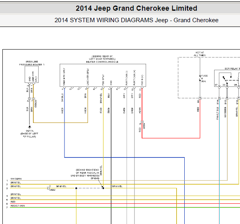Click the 'RED/LT GRN' label on line 7
240x224 pixels.
tap(18, 206)
